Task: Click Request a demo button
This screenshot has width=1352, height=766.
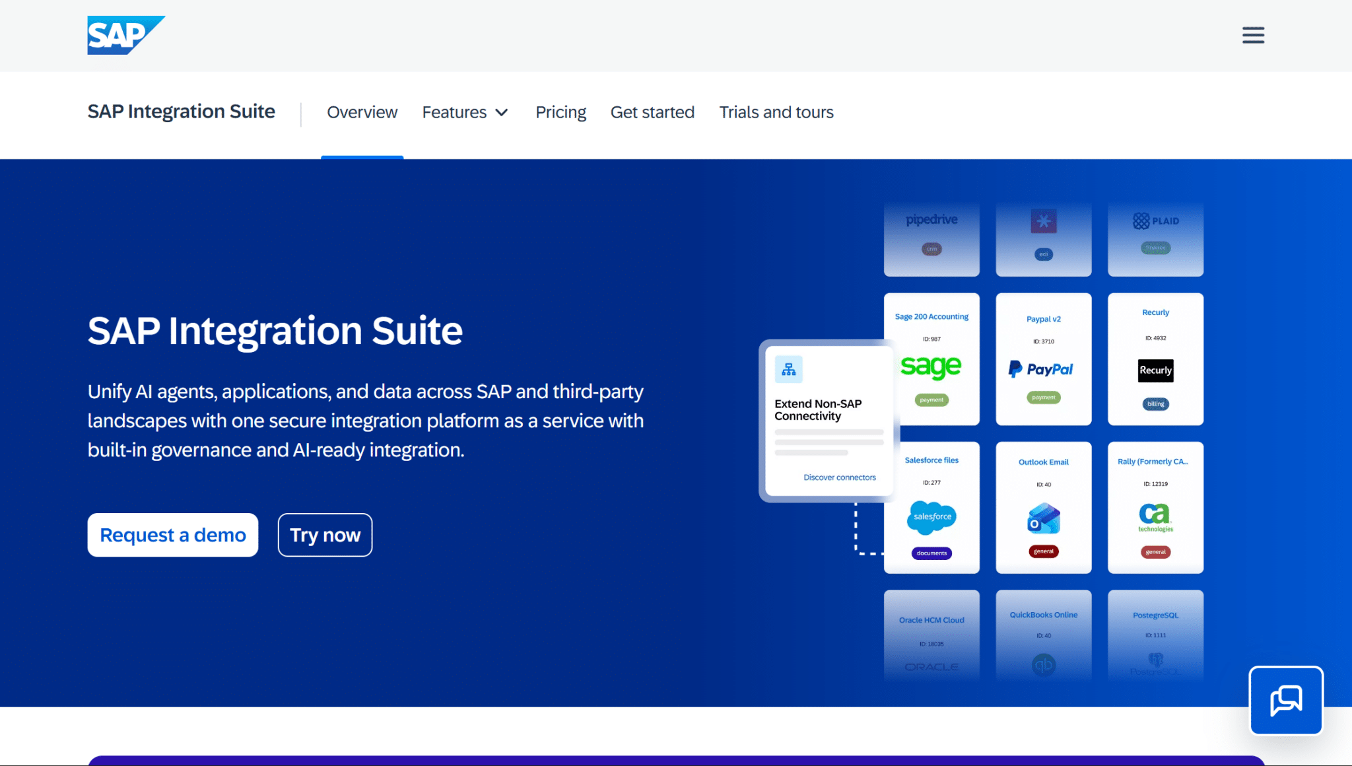Action: [x=173, y=535]
